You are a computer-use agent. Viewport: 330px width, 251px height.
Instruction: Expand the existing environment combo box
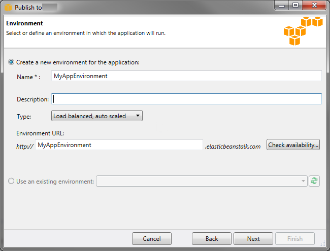point(304,181)
